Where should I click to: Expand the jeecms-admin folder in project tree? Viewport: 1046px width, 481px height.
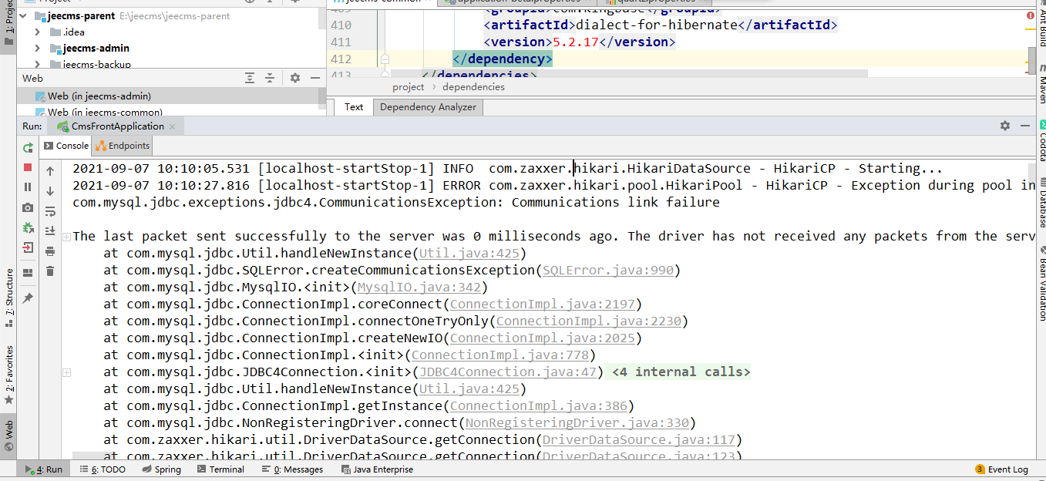pyautogui.click(x=38, y=49)
